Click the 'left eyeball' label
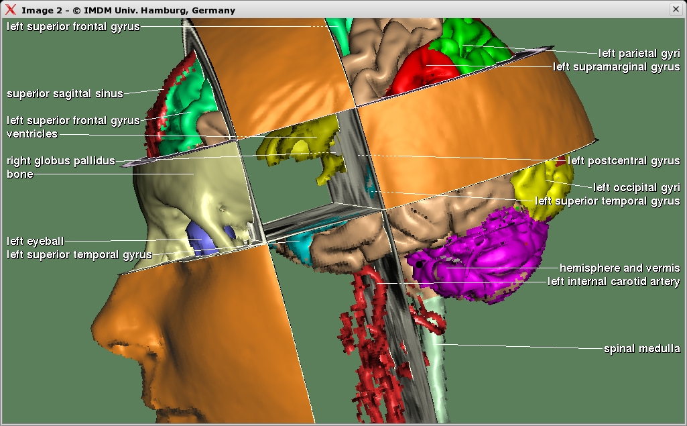Screen dimensions: 687x426 tap(36, 242)
